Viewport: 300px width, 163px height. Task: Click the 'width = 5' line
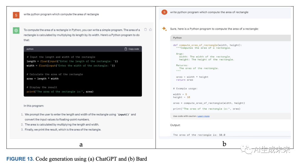point(180,94)
